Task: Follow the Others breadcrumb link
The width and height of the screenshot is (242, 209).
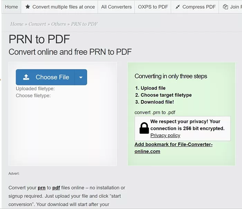Action: point(58,24)
